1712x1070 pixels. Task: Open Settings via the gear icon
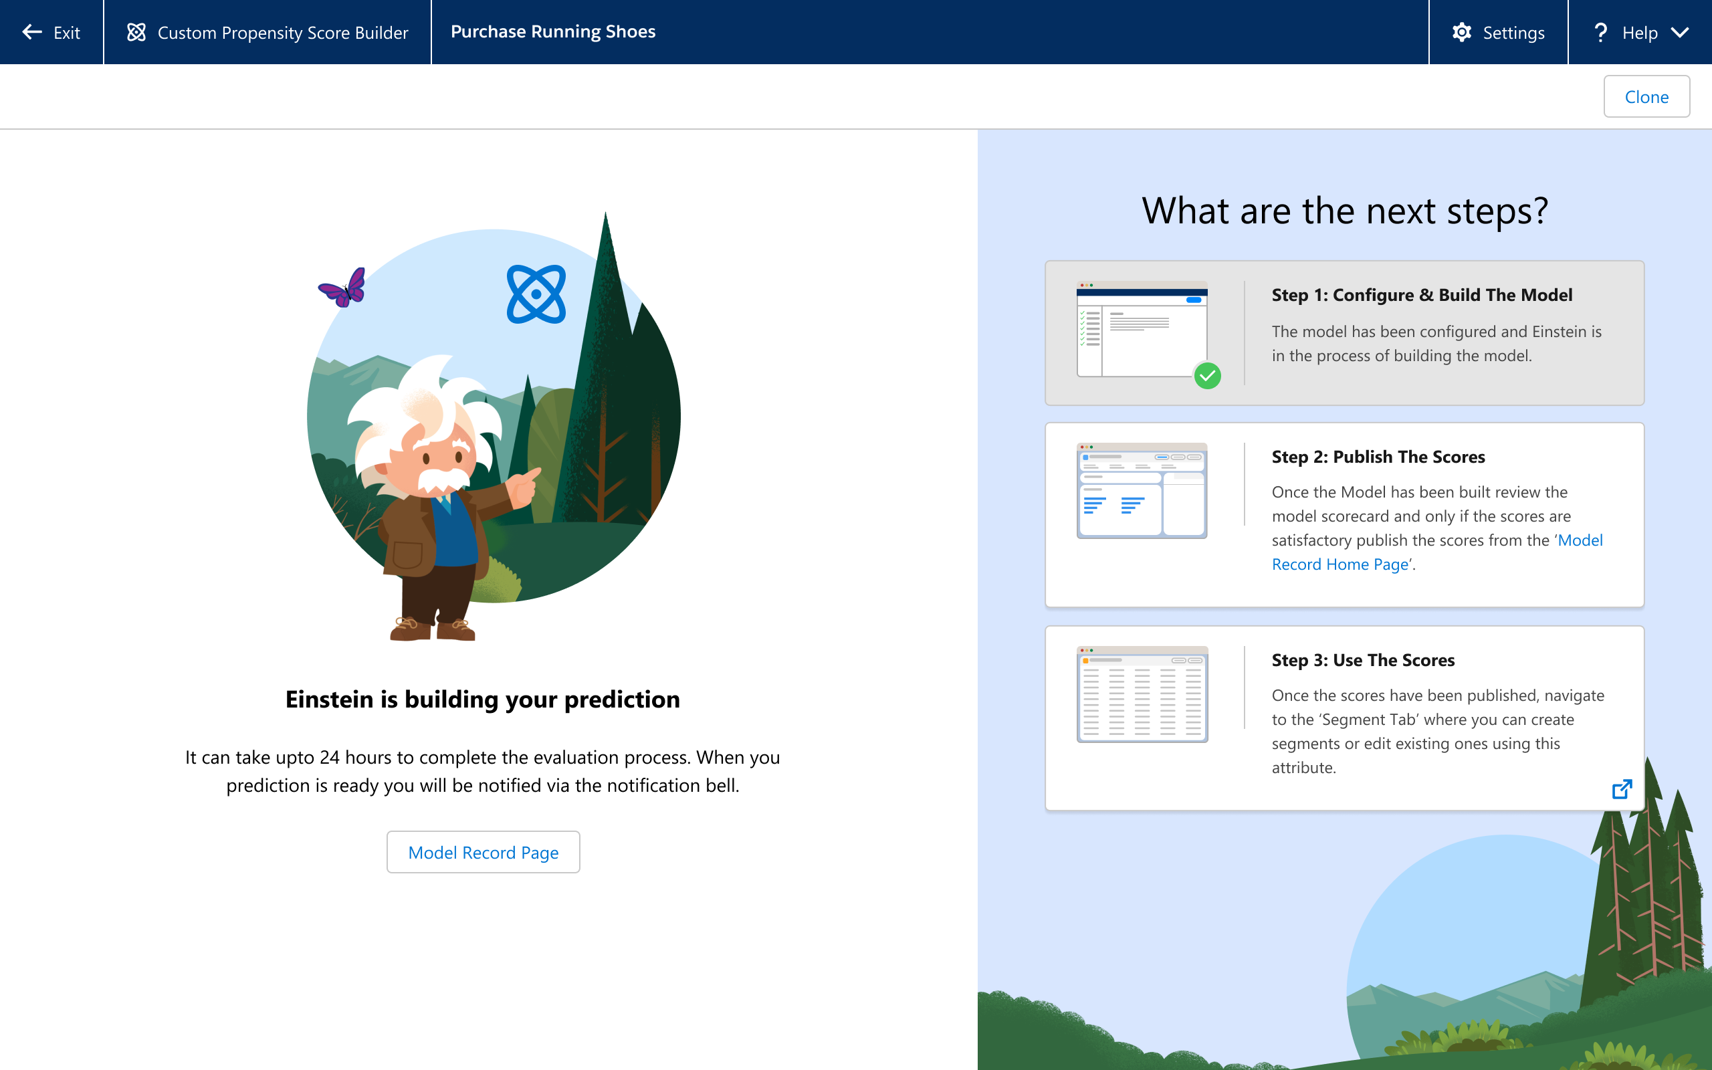point(1462,32)
